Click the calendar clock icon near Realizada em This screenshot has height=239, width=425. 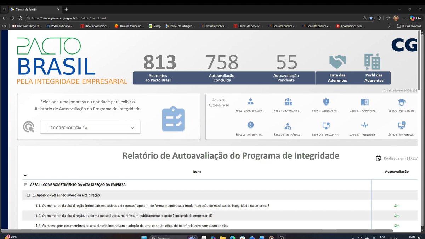[378, 158]
